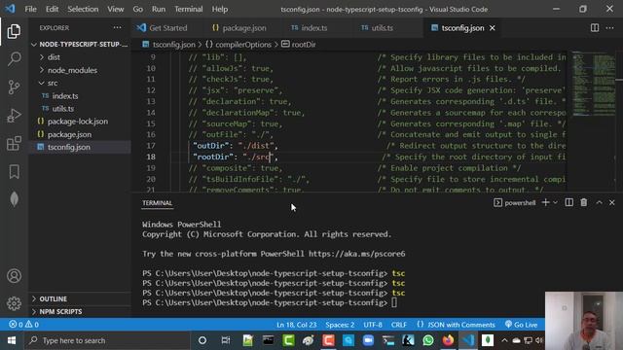Open the Help menu
The width and height of the screenshot is (623, 350).
coord(220,9)
